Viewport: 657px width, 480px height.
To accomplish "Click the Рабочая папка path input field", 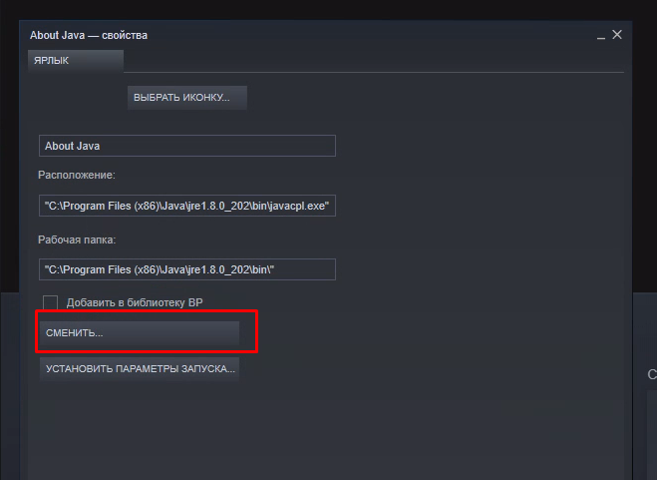I will click(186, 269).
